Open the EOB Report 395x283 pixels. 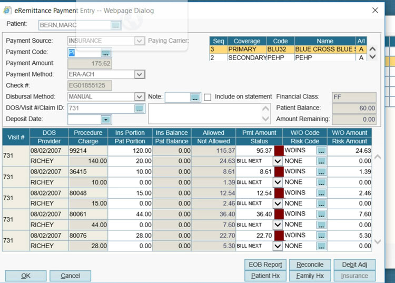(265, 265)
